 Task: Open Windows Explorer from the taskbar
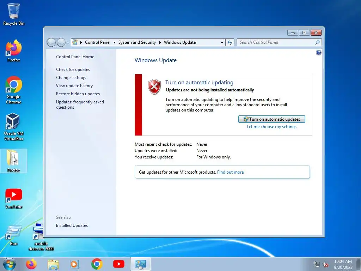pos(53,264)
